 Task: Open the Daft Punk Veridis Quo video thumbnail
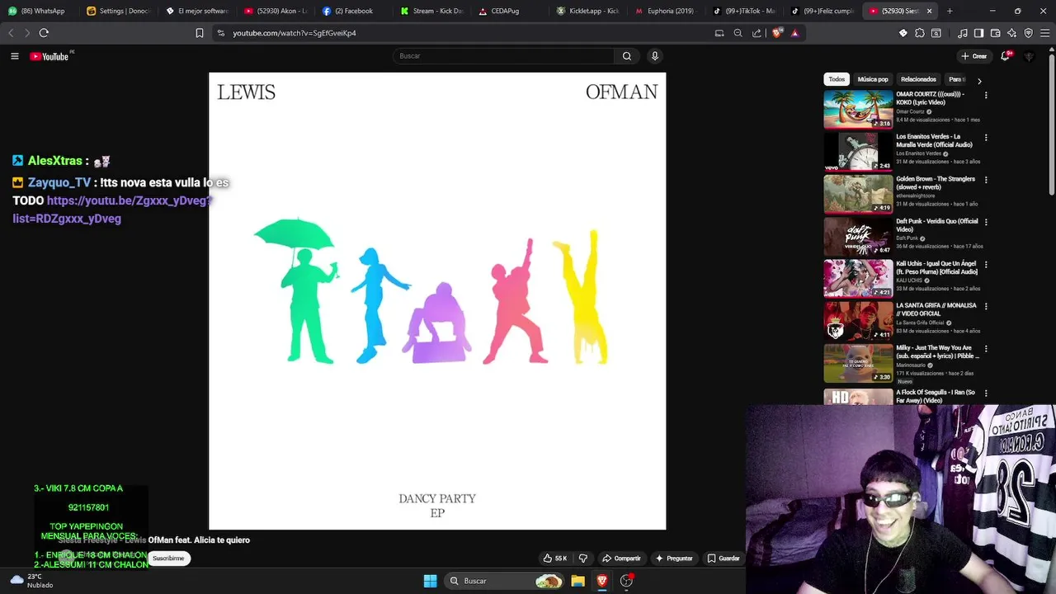pyautogui.click(x=858, y=237)
